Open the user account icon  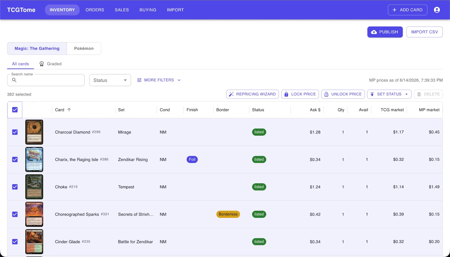437,10
